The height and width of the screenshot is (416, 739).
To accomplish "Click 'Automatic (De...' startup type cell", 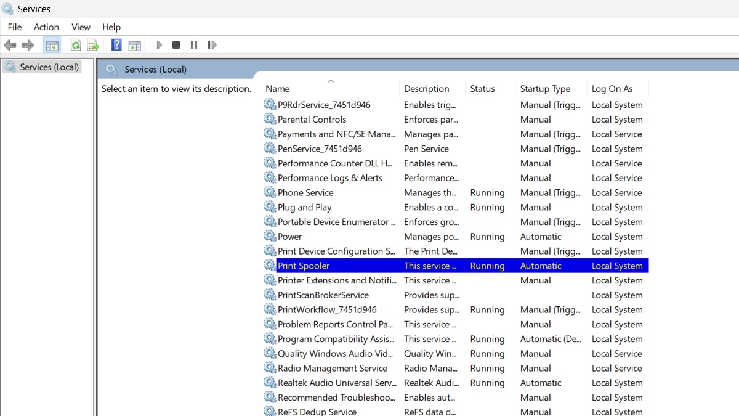I will pos(551,339).
